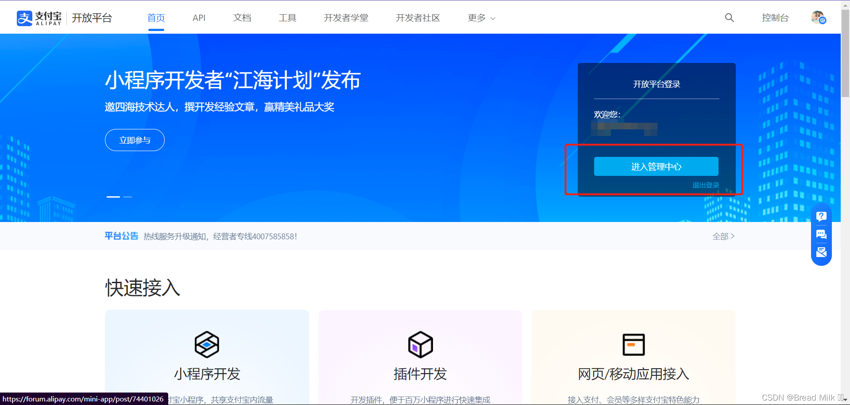Open the 控制台 link

tap(775, 18)
